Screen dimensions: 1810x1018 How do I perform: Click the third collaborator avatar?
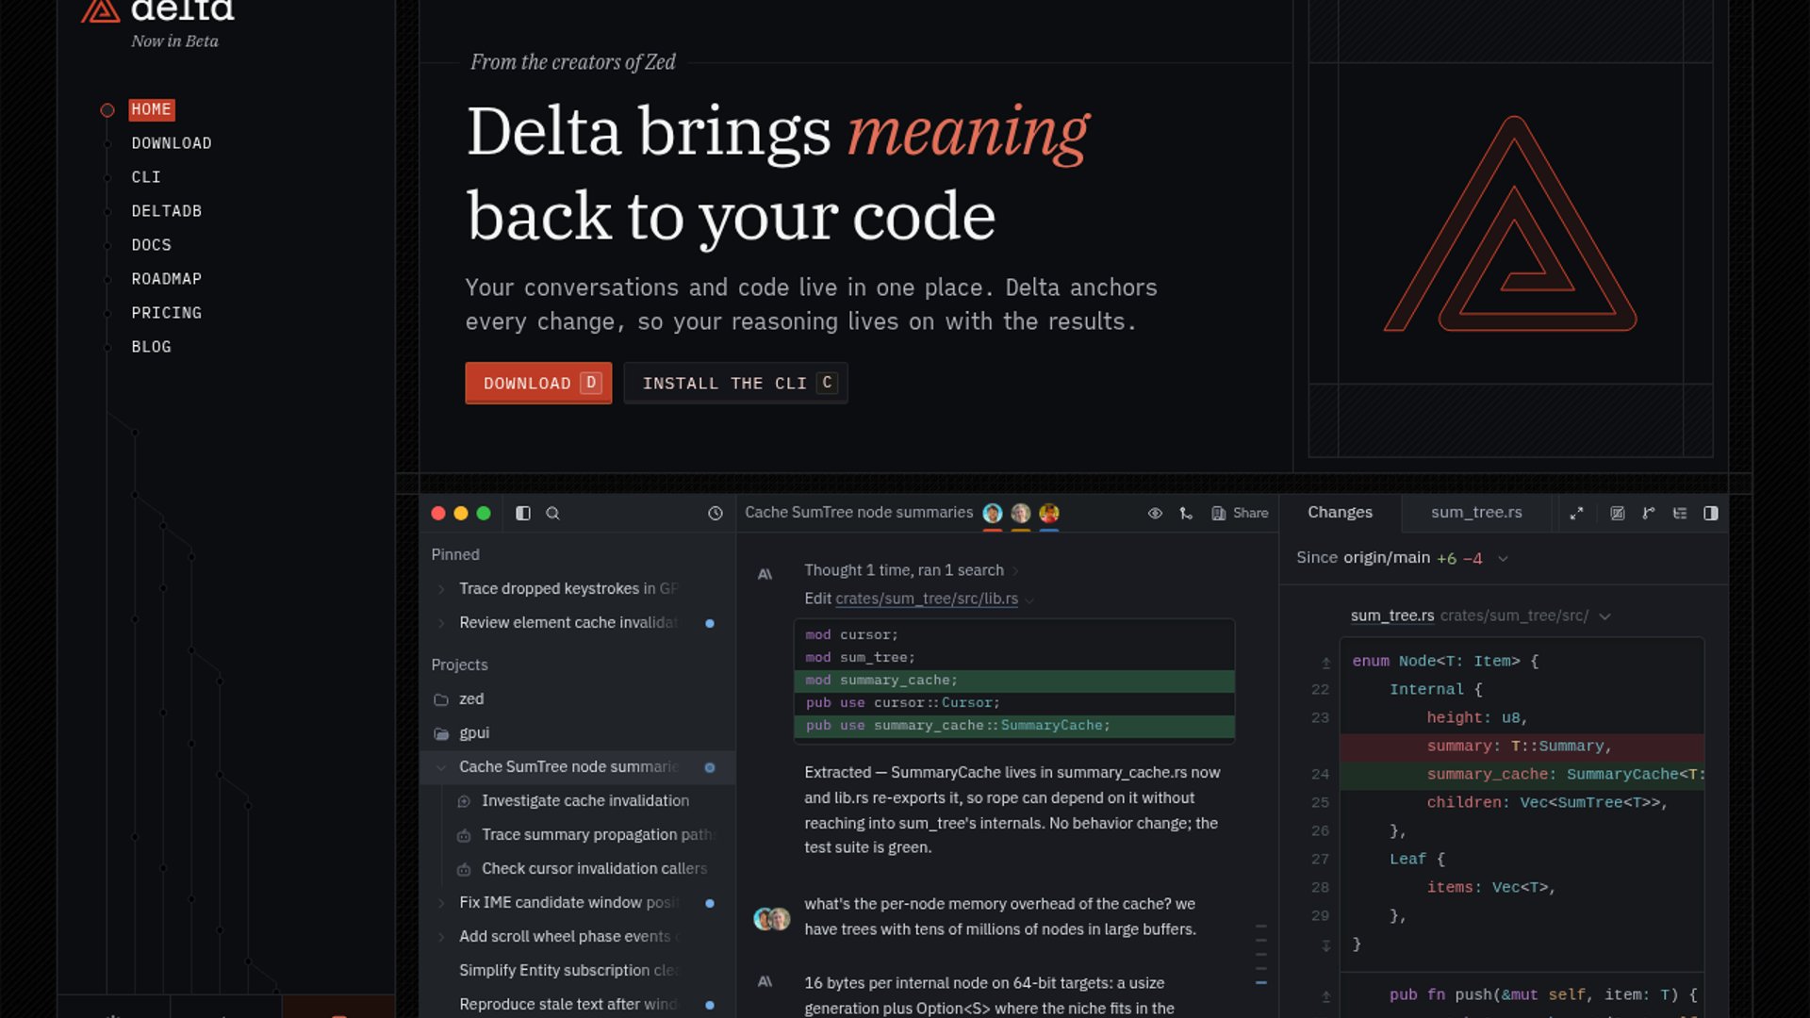(x=1049, y=513)
